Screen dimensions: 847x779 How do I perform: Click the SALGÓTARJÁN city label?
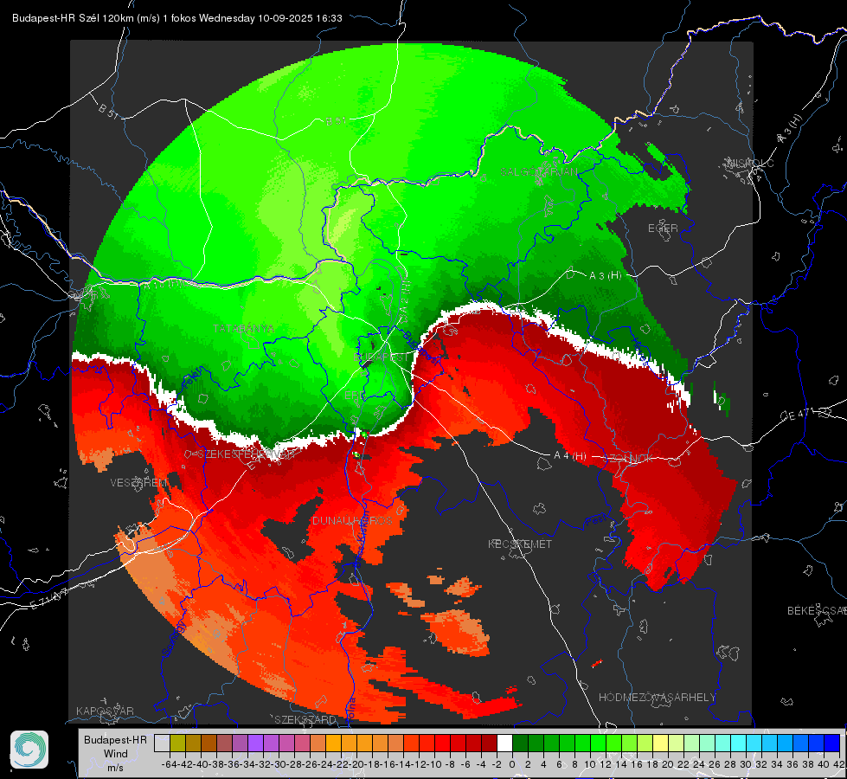point(539,172)
